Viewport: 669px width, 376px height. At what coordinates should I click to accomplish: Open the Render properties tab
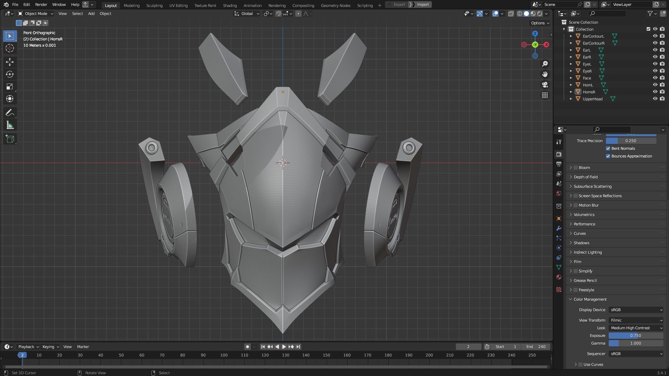click(x=559, y=154)
